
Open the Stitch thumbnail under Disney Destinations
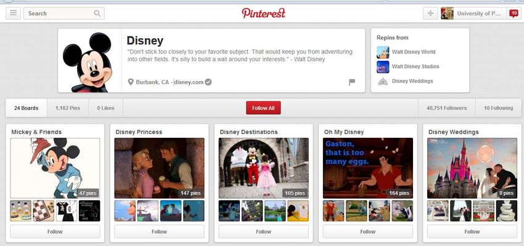[229, 211]
